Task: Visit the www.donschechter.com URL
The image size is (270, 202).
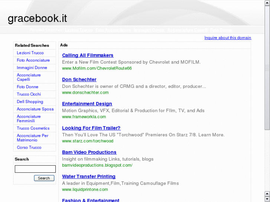Action: coord(85,93)
